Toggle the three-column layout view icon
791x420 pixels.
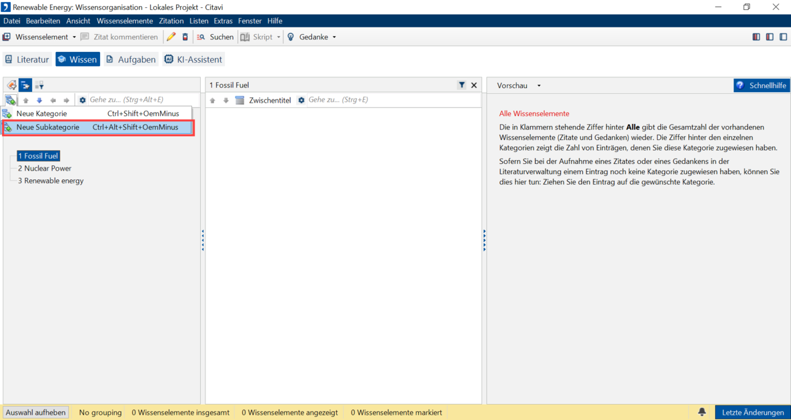(x=756, y=37)
